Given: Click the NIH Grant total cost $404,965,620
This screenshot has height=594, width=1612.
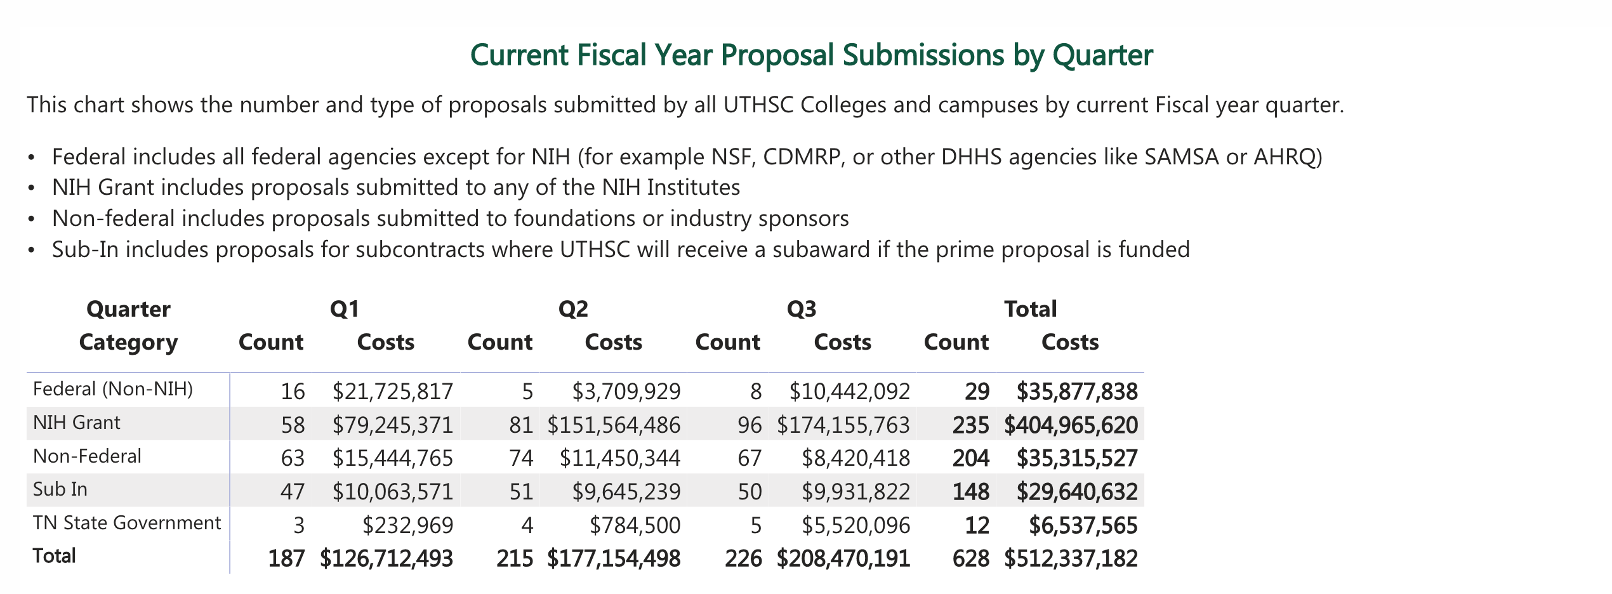Looking at the screenshot, I should click(1071, 425).
